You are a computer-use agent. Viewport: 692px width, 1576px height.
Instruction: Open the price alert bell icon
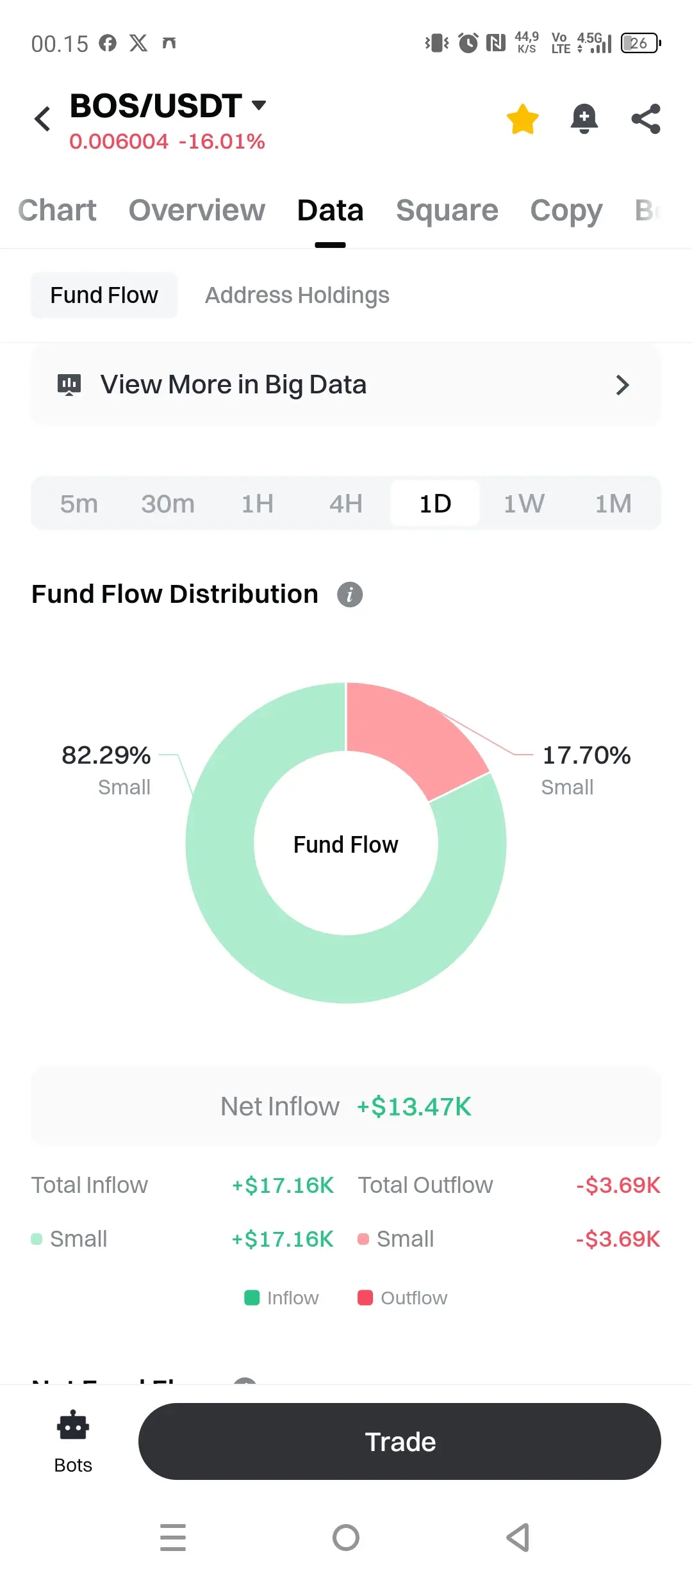click(584, 119)
